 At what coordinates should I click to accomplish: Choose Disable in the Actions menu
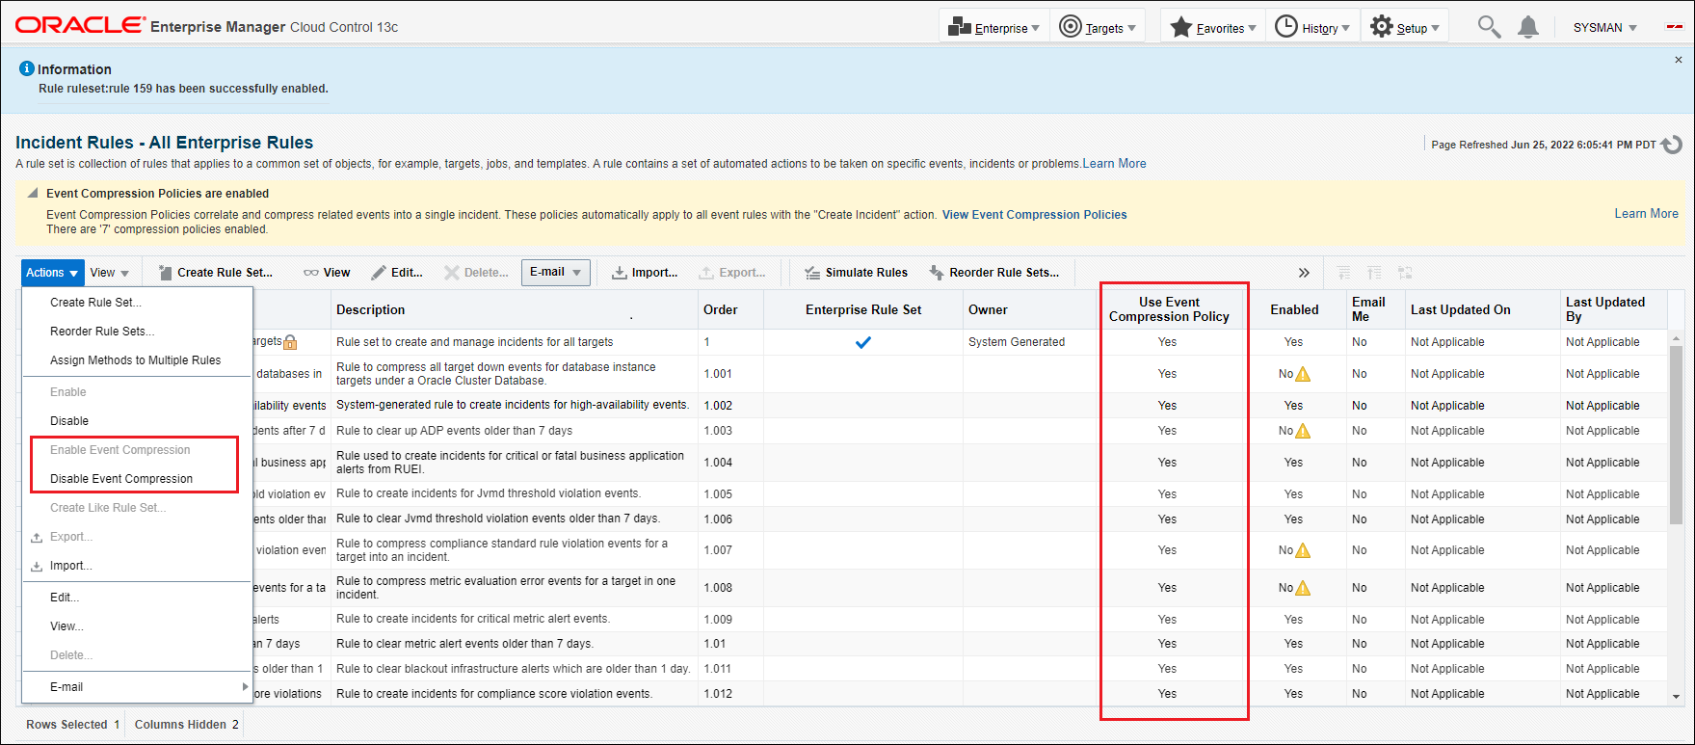point(69,420)
